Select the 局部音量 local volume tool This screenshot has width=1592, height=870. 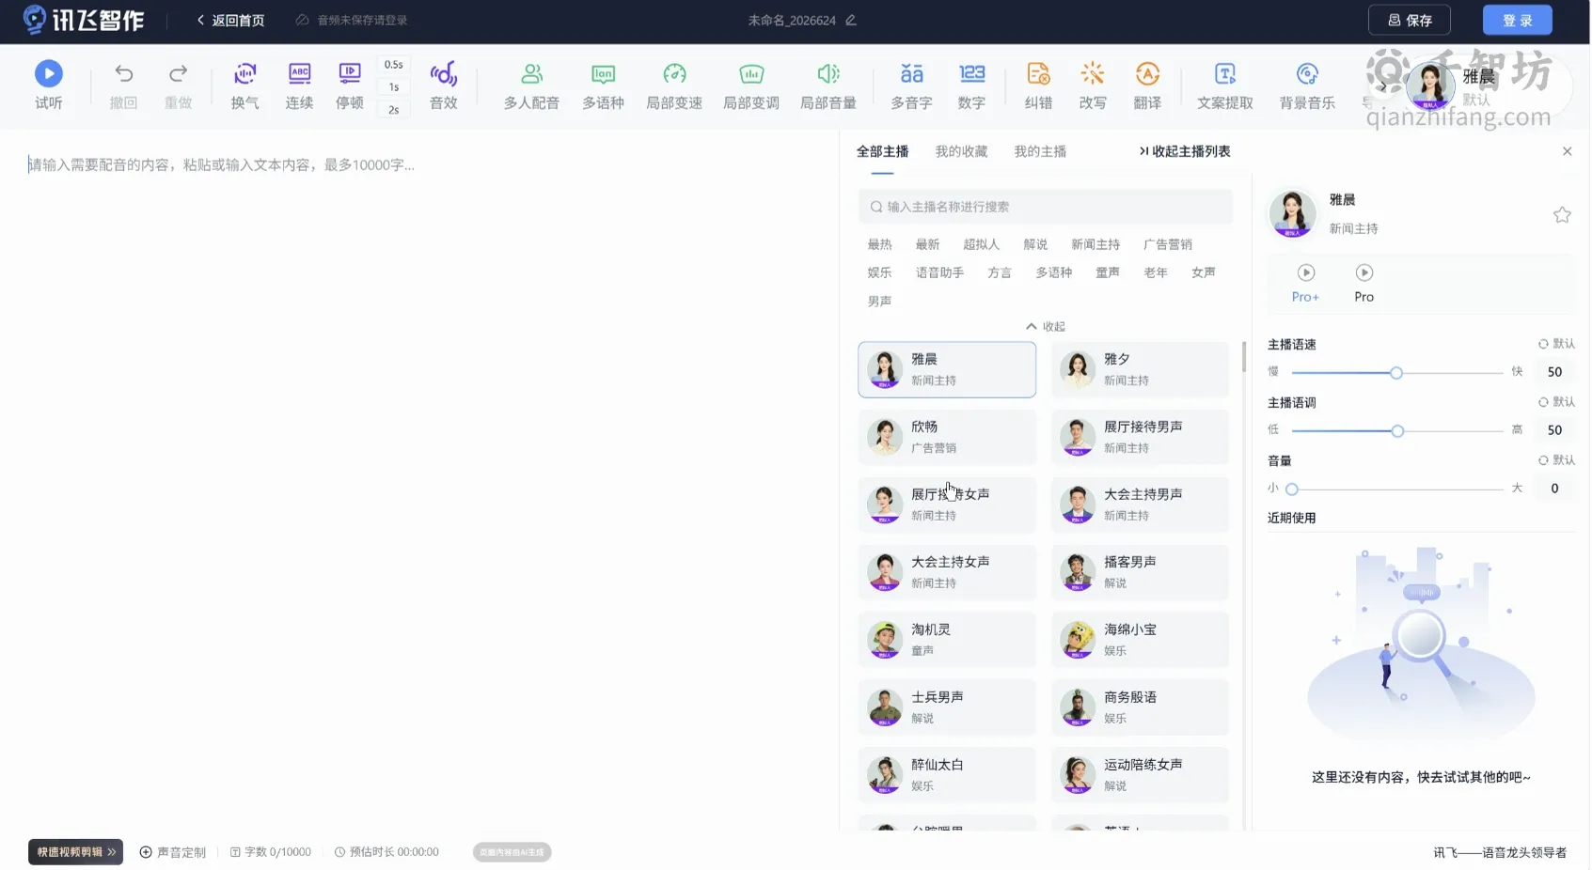tap(828, 85)
